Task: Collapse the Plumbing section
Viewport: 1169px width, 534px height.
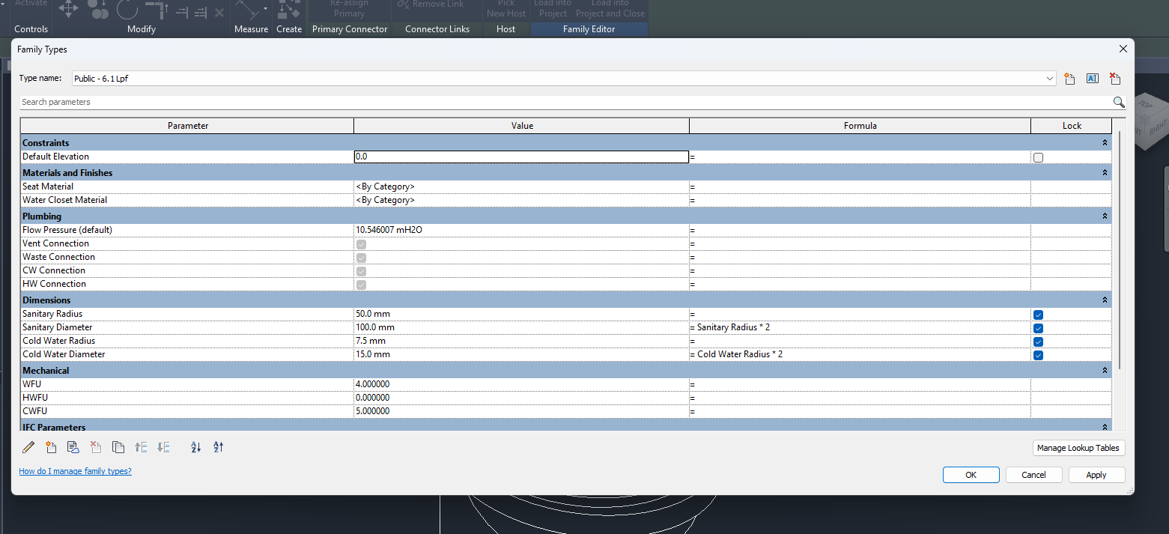Action: tap(1105, 216)
